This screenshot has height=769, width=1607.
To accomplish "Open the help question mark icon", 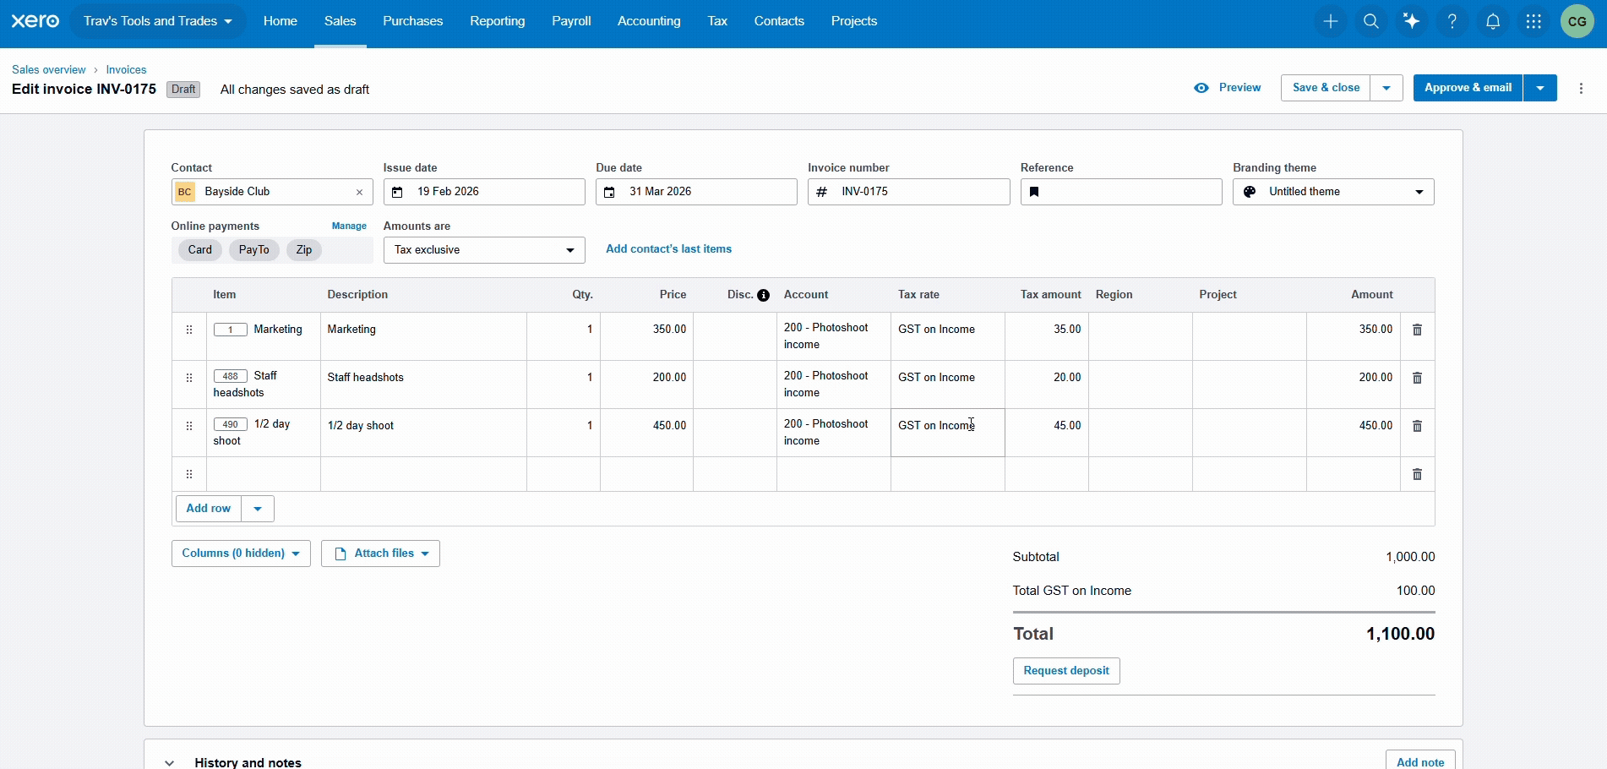I will click(1452, 21).
